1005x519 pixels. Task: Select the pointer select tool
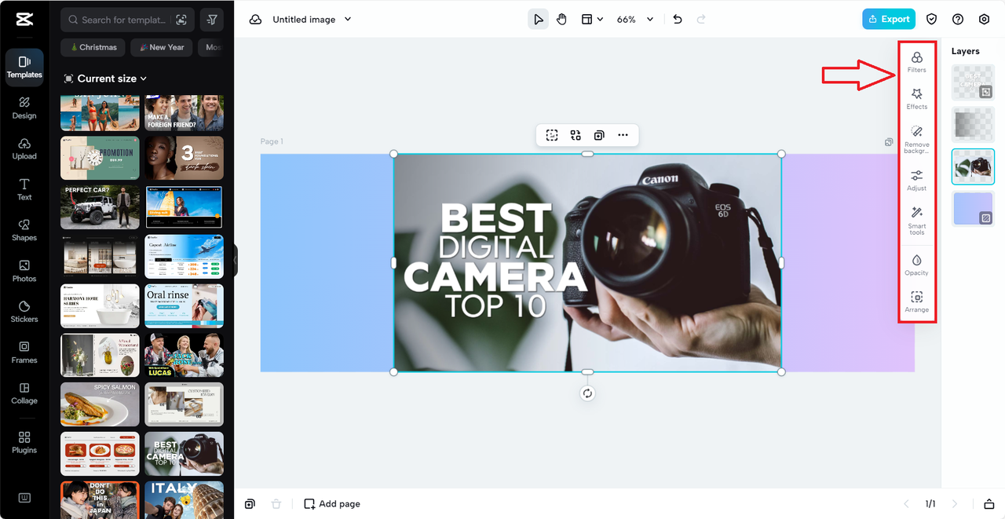point(538,20)
